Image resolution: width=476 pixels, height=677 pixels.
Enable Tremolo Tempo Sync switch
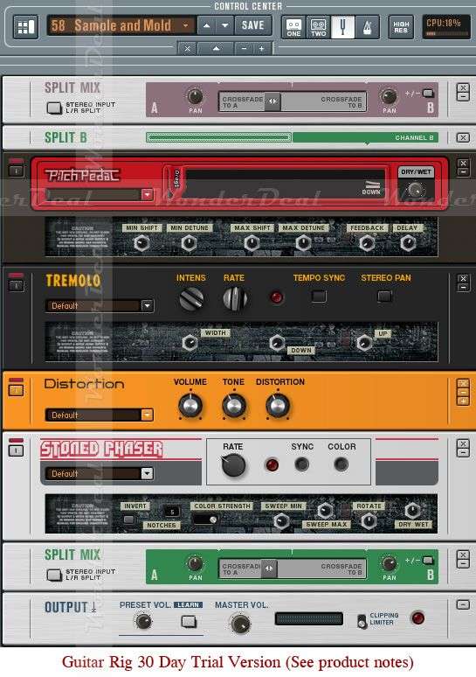pyautogui.click(x=319, y=297)
